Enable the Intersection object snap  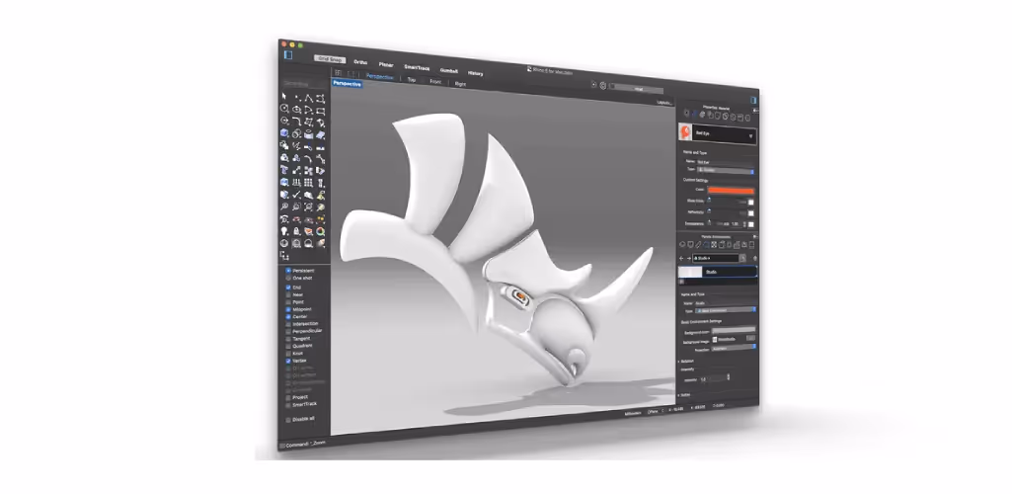pyautogui.click(x=288, y=324)
